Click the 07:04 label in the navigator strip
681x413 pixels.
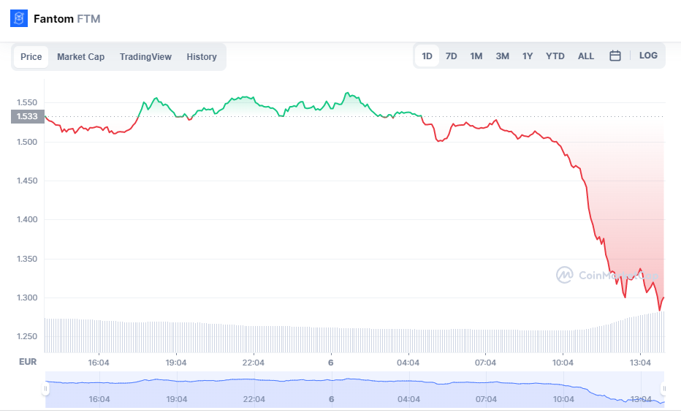coord(486,399)
